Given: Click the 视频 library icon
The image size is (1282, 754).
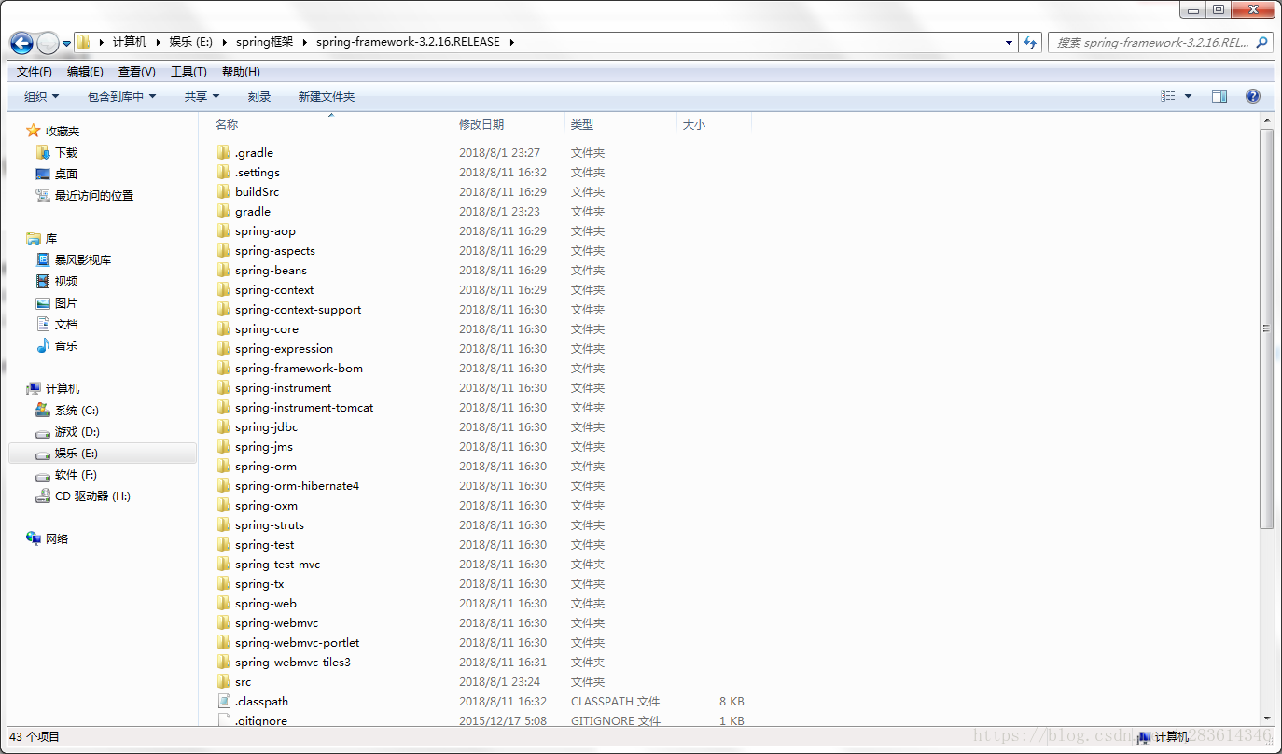Looking at the screenshot, I should 43,281.
